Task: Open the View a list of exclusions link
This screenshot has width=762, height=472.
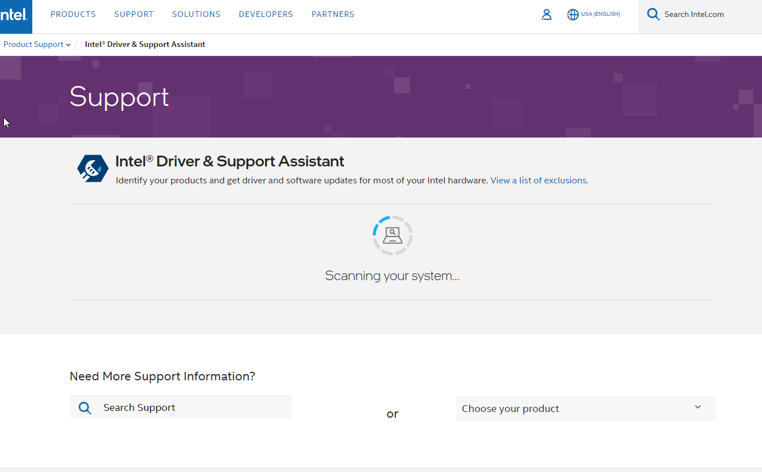Action: 538,180
